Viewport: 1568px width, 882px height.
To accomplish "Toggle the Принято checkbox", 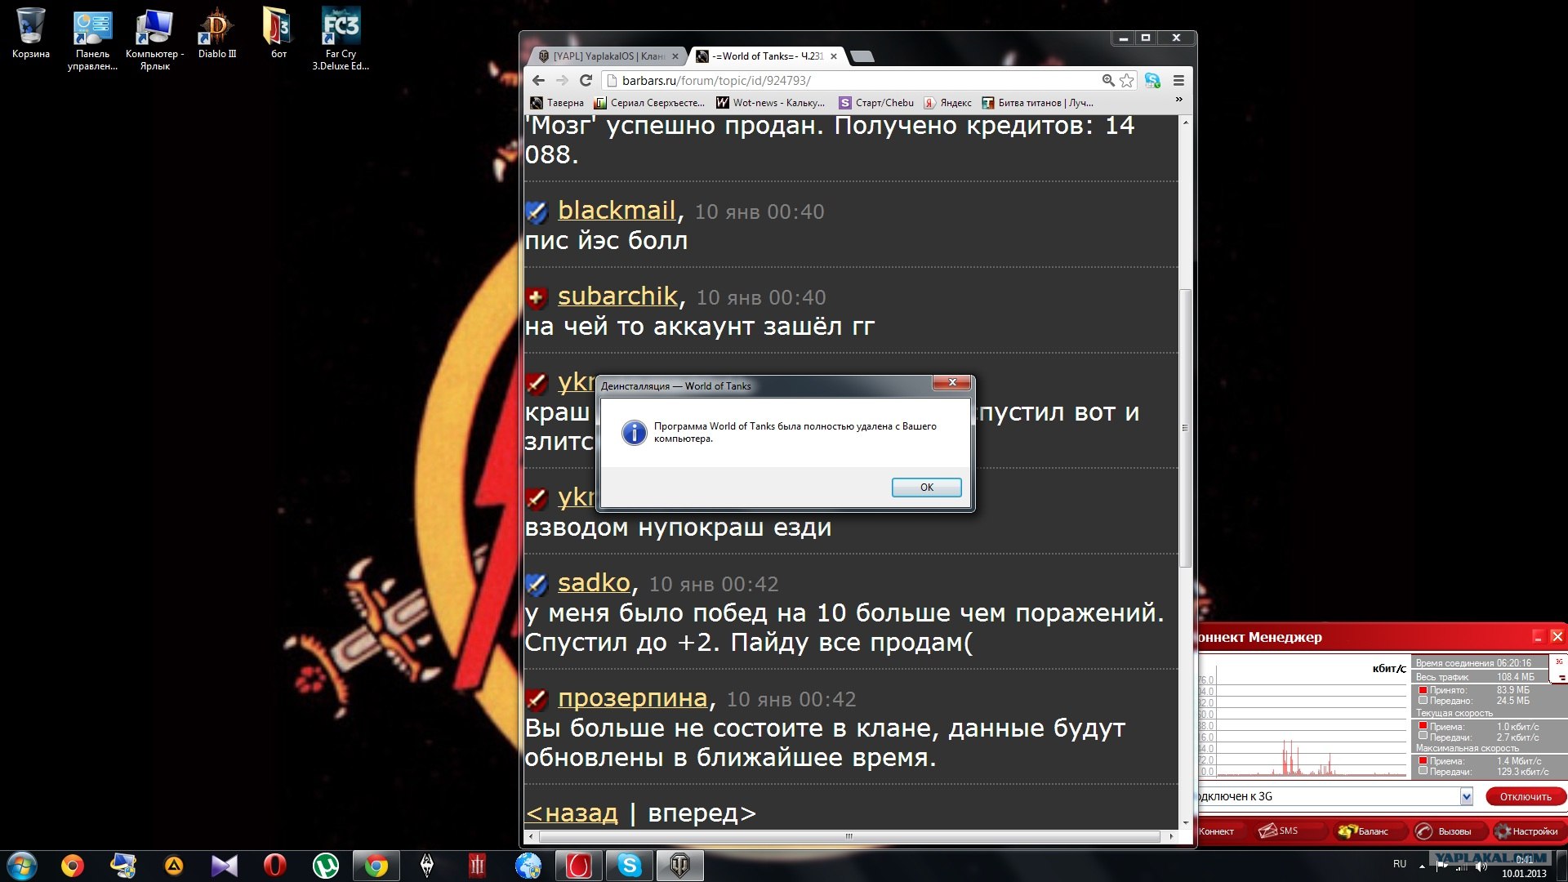I will pyautogui.click(x=1423, y=690).
